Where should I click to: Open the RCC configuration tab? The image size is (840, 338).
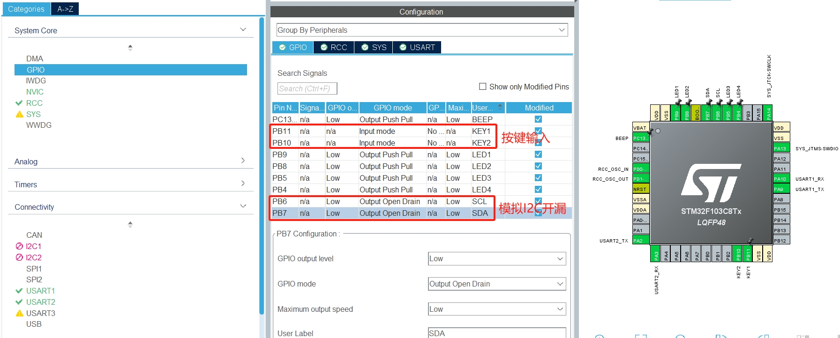click(x=334, y=47)
